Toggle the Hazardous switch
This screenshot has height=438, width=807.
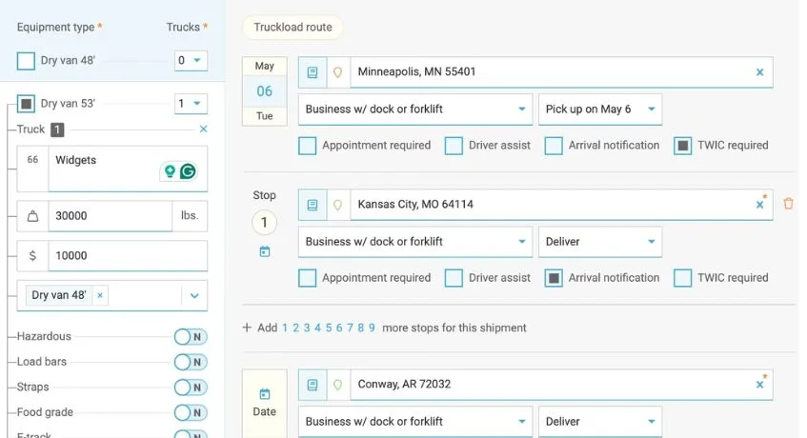pos(191,337)
